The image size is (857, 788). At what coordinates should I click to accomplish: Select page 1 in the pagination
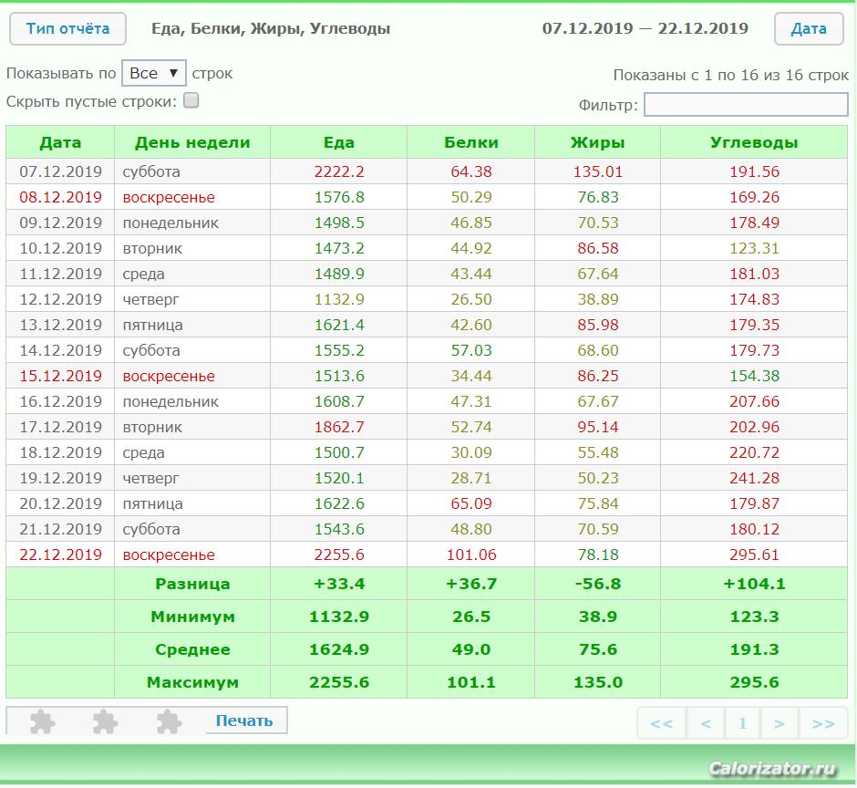pos(742,724)
